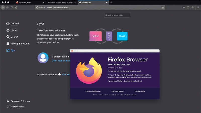This screenshot has height=113, width=201.
Task: Open Licensing Information in the About window
Action: coord(92,91)
